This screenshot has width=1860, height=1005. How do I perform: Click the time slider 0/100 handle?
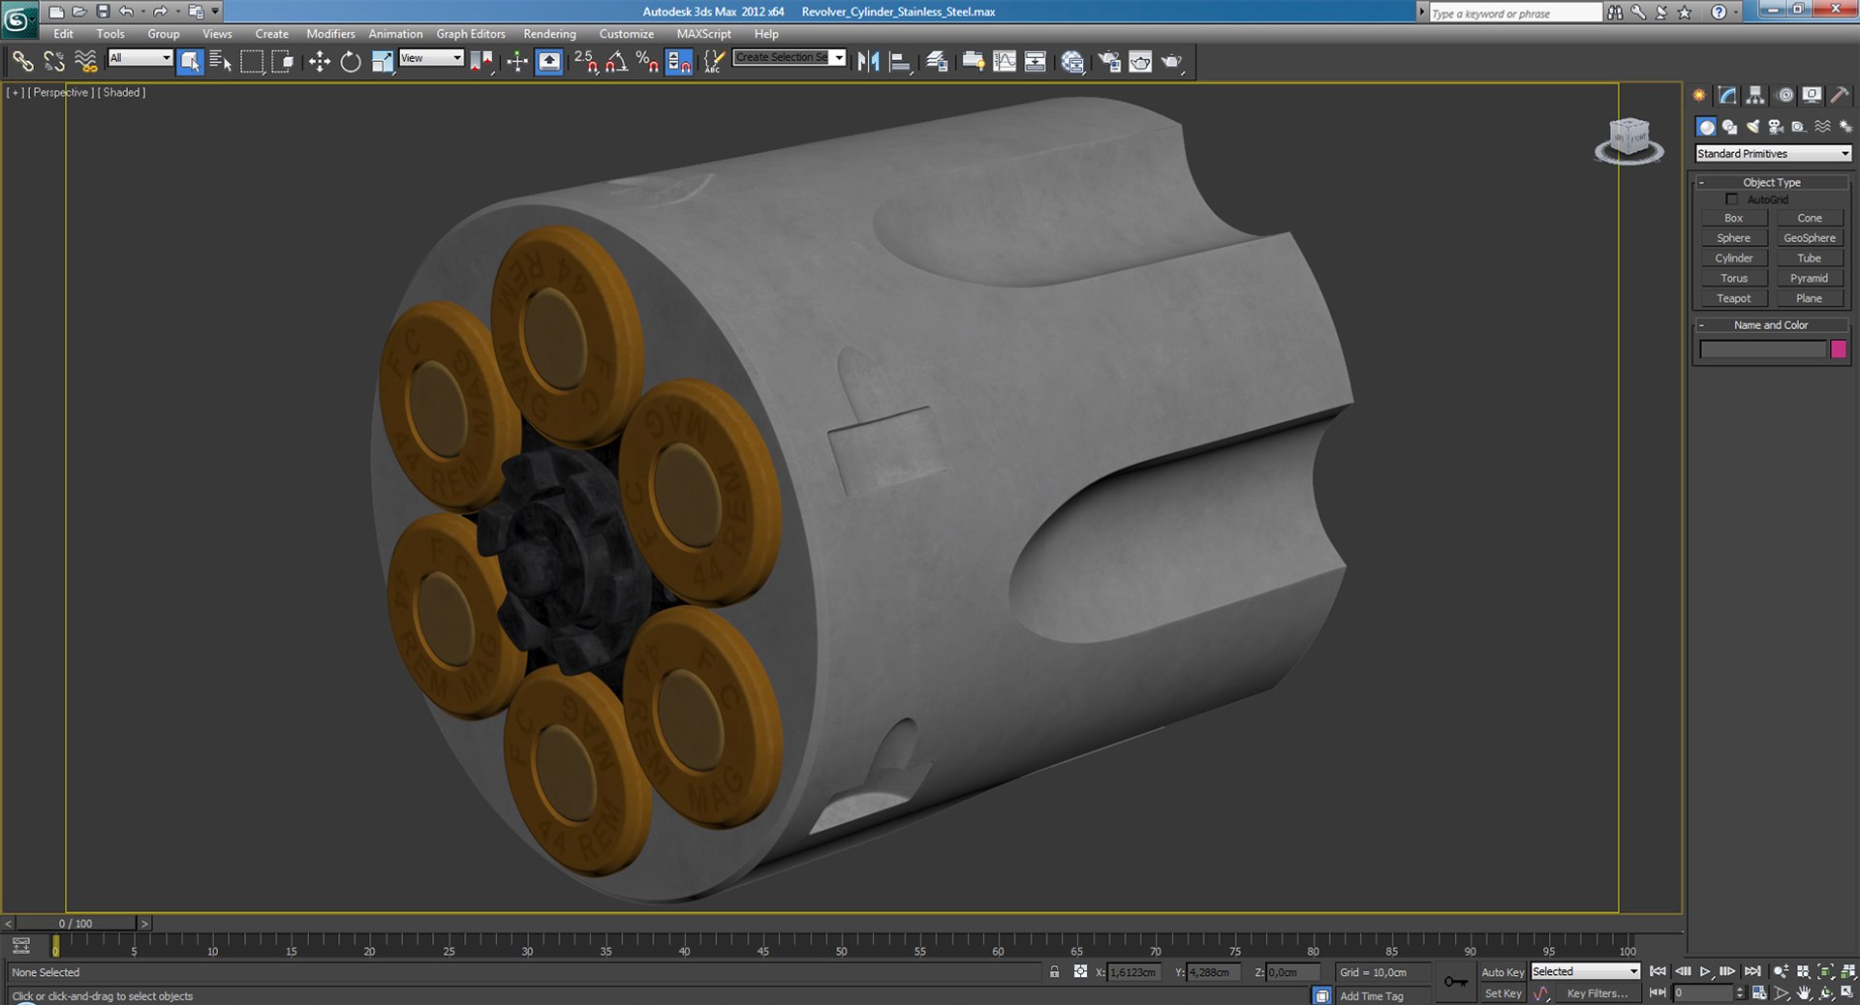pyautogui.click(x=77, y=924)
